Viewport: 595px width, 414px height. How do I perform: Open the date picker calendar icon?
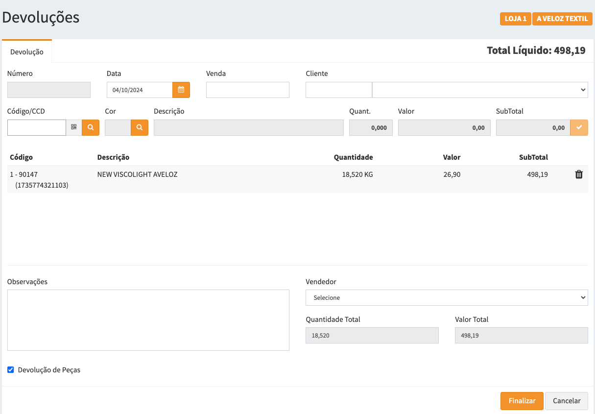coord(181,90)
